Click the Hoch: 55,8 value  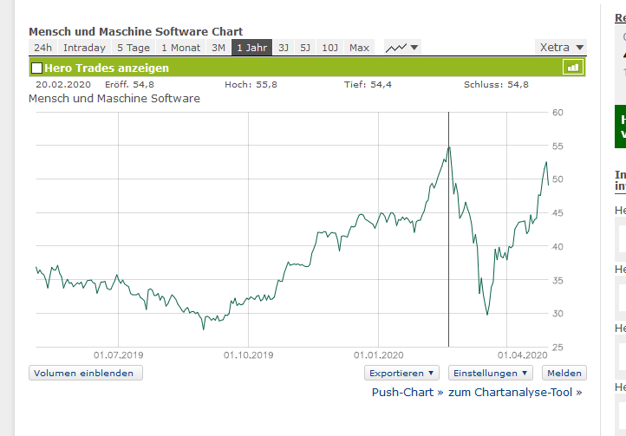251,84
